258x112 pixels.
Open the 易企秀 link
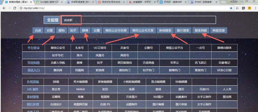pos(56,89)
